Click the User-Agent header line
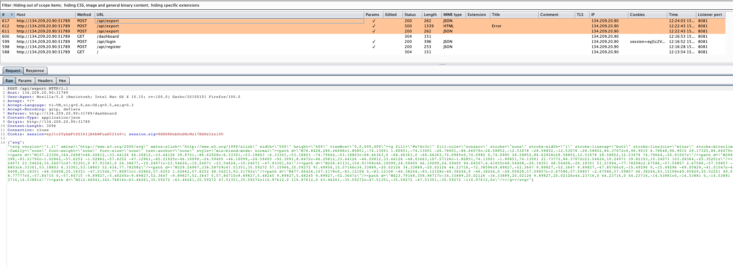 pos(124,97)
